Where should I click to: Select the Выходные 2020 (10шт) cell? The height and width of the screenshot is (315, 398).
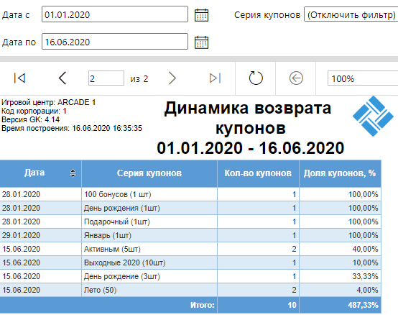coord(149,262)
